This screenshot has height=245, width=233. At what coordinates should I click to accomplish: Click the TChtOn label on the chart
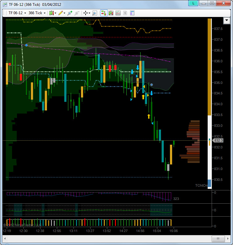pyautogui.click(x=201, y=185)
